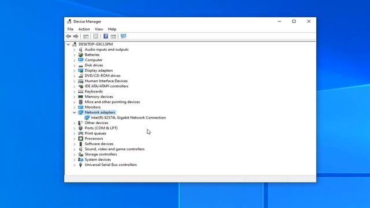Select Intel(R) 82574L Gigabit Network Connection
This screenshot has height=208, width=370.
[128, 117]
